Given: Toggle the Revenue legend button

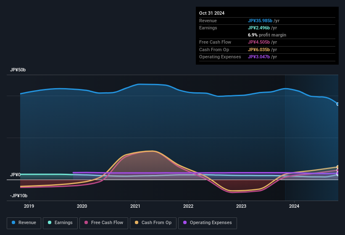Looking at the screenshot, I should (24, 223).
